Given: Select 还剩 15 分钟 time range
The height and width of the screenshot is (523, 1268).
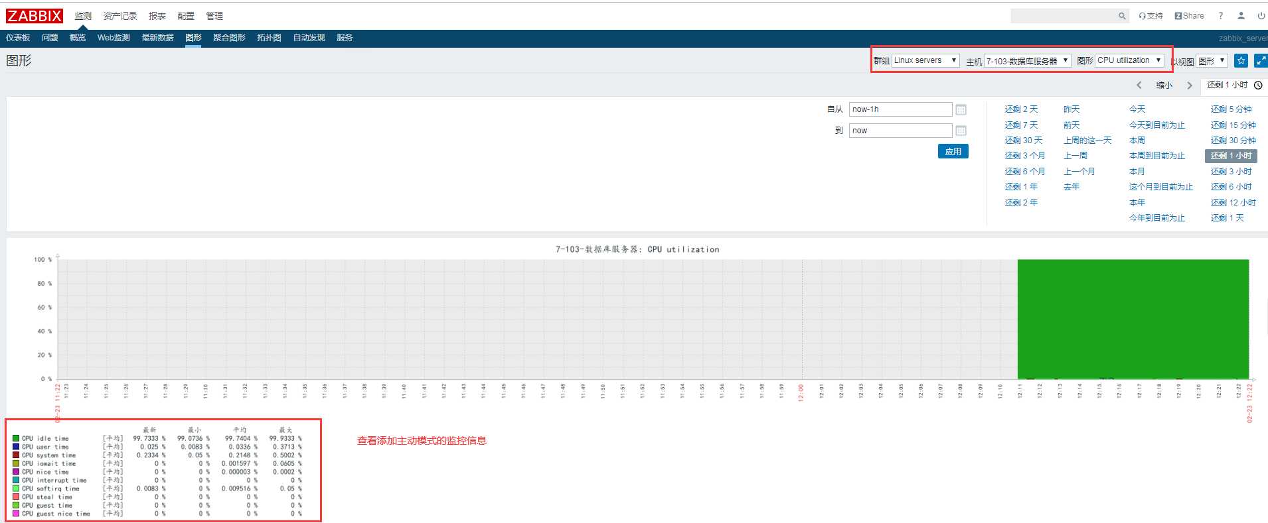Looking at the screenshot, I should (1233, 125).
